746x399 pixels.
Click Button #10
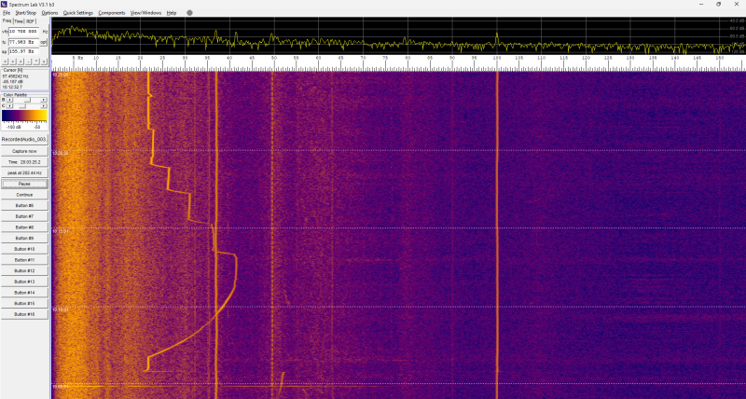pyautogui.click(x=24, y=249)
